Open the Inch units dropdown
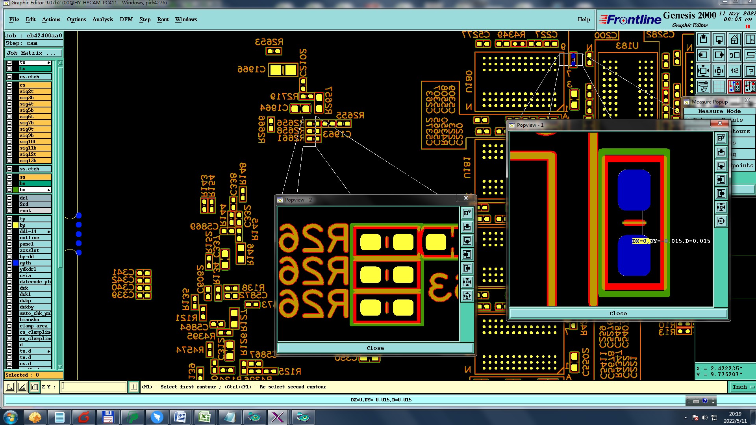 [x=743, y=387]
